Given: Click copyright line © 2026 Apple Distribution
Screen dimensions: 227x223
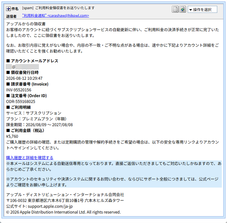Looking at the screenshot, I should coord(63,212).
